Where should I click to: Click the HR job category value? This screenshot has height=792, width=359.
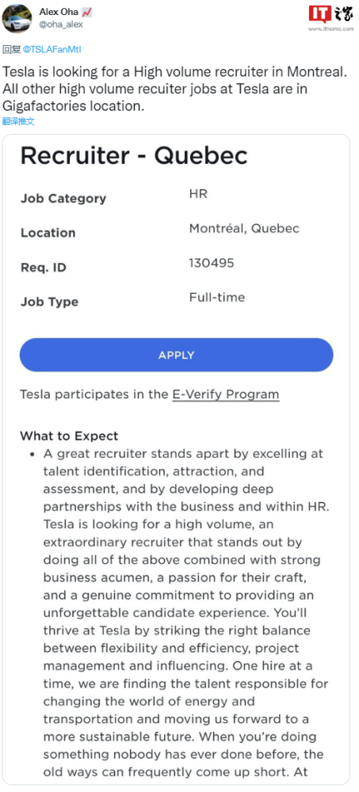click(x=198, y=194)
